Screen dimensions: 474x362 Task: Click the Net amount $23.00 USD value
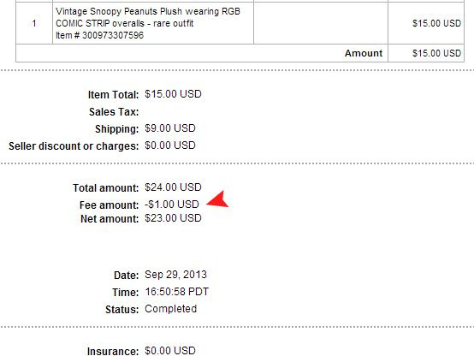pos(173,218)
